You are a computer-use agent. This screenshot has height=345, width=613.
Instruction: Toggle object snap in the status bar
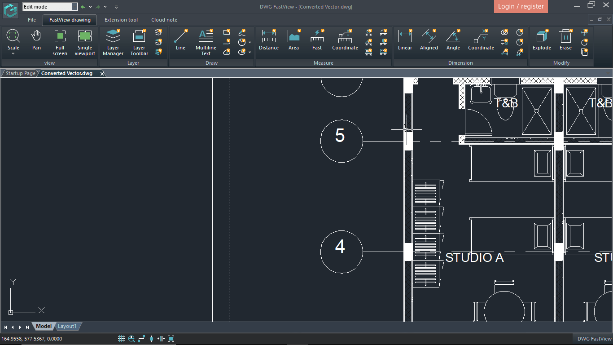tap(151, 339)
